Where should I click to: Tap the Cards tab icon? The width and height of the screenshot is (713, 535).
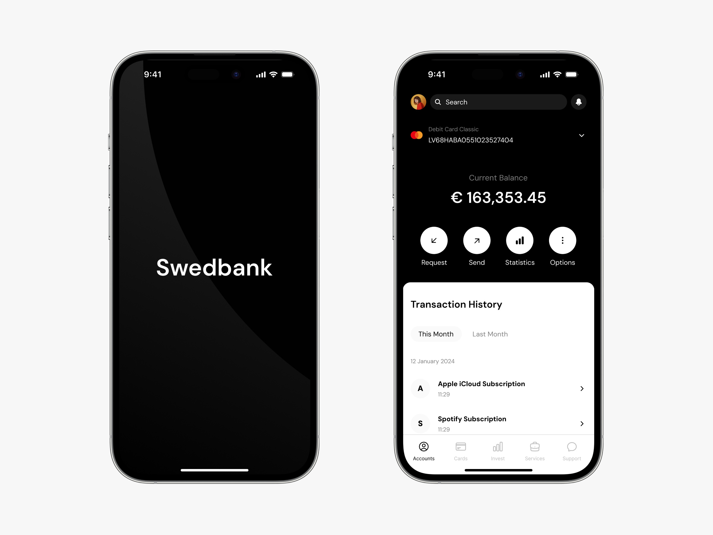461,448
